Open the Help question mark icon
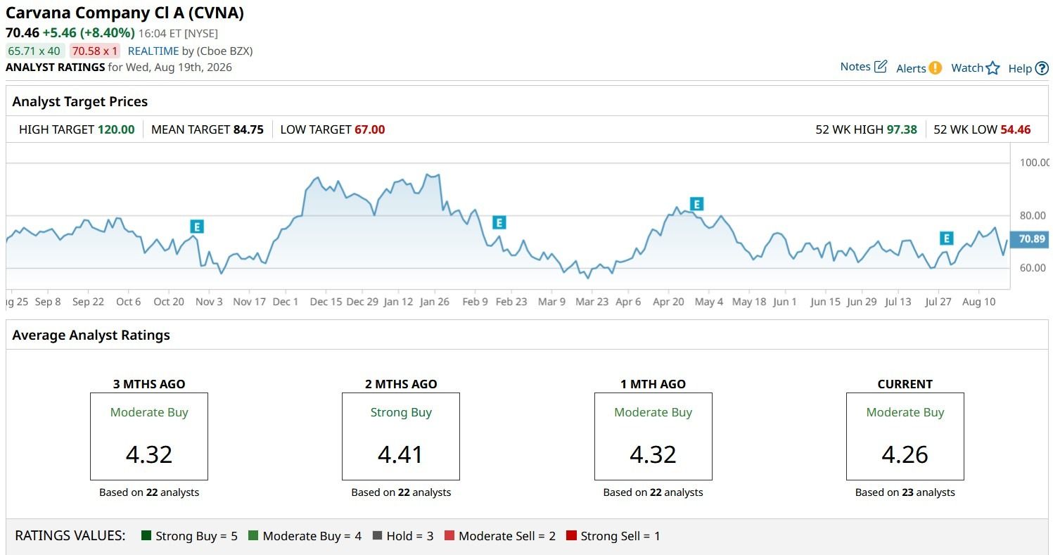 (1042, 68)
